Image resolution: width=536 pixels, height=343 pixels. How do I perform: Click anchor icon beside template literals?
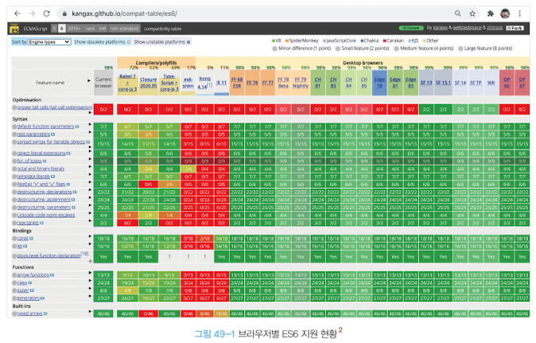click(x=52, y=177)
